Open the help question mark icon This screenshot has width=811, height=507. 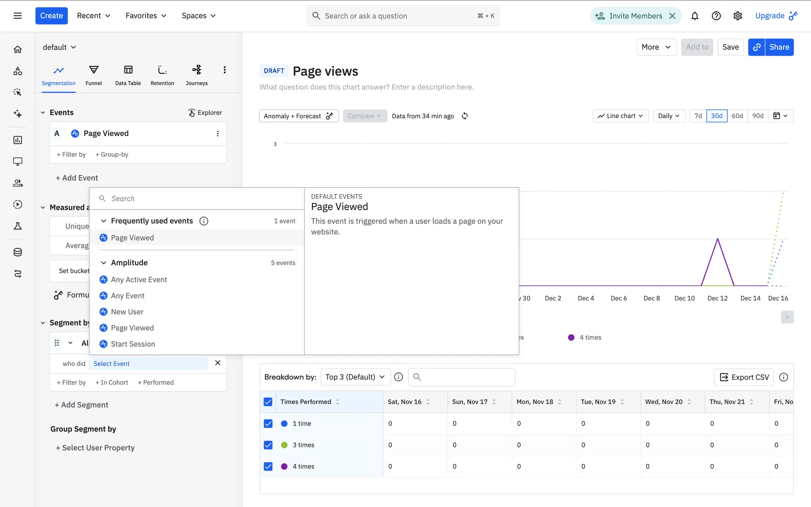point(716,16)
